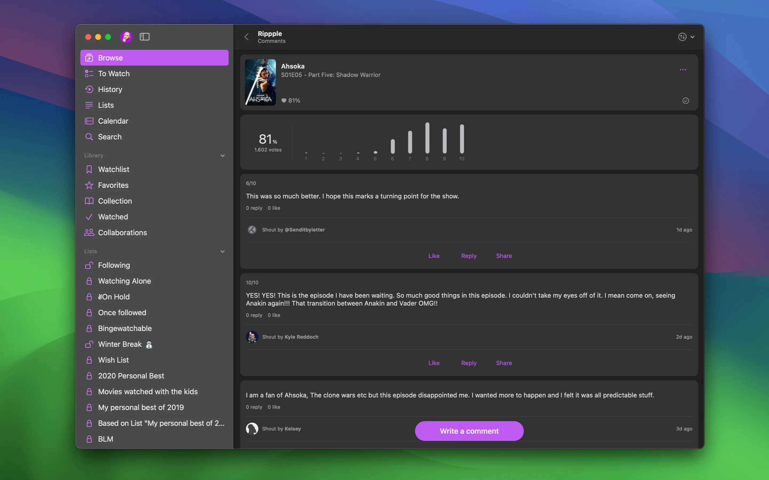This screenshot has width=769, height=480.
Task: Click the Watchlist bookmark icon
Action: tap(89, 169)
